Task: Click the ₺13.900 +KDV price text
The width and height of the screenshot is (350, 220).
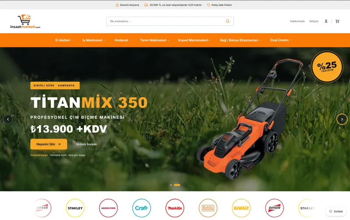Action: tap(69, 129)
